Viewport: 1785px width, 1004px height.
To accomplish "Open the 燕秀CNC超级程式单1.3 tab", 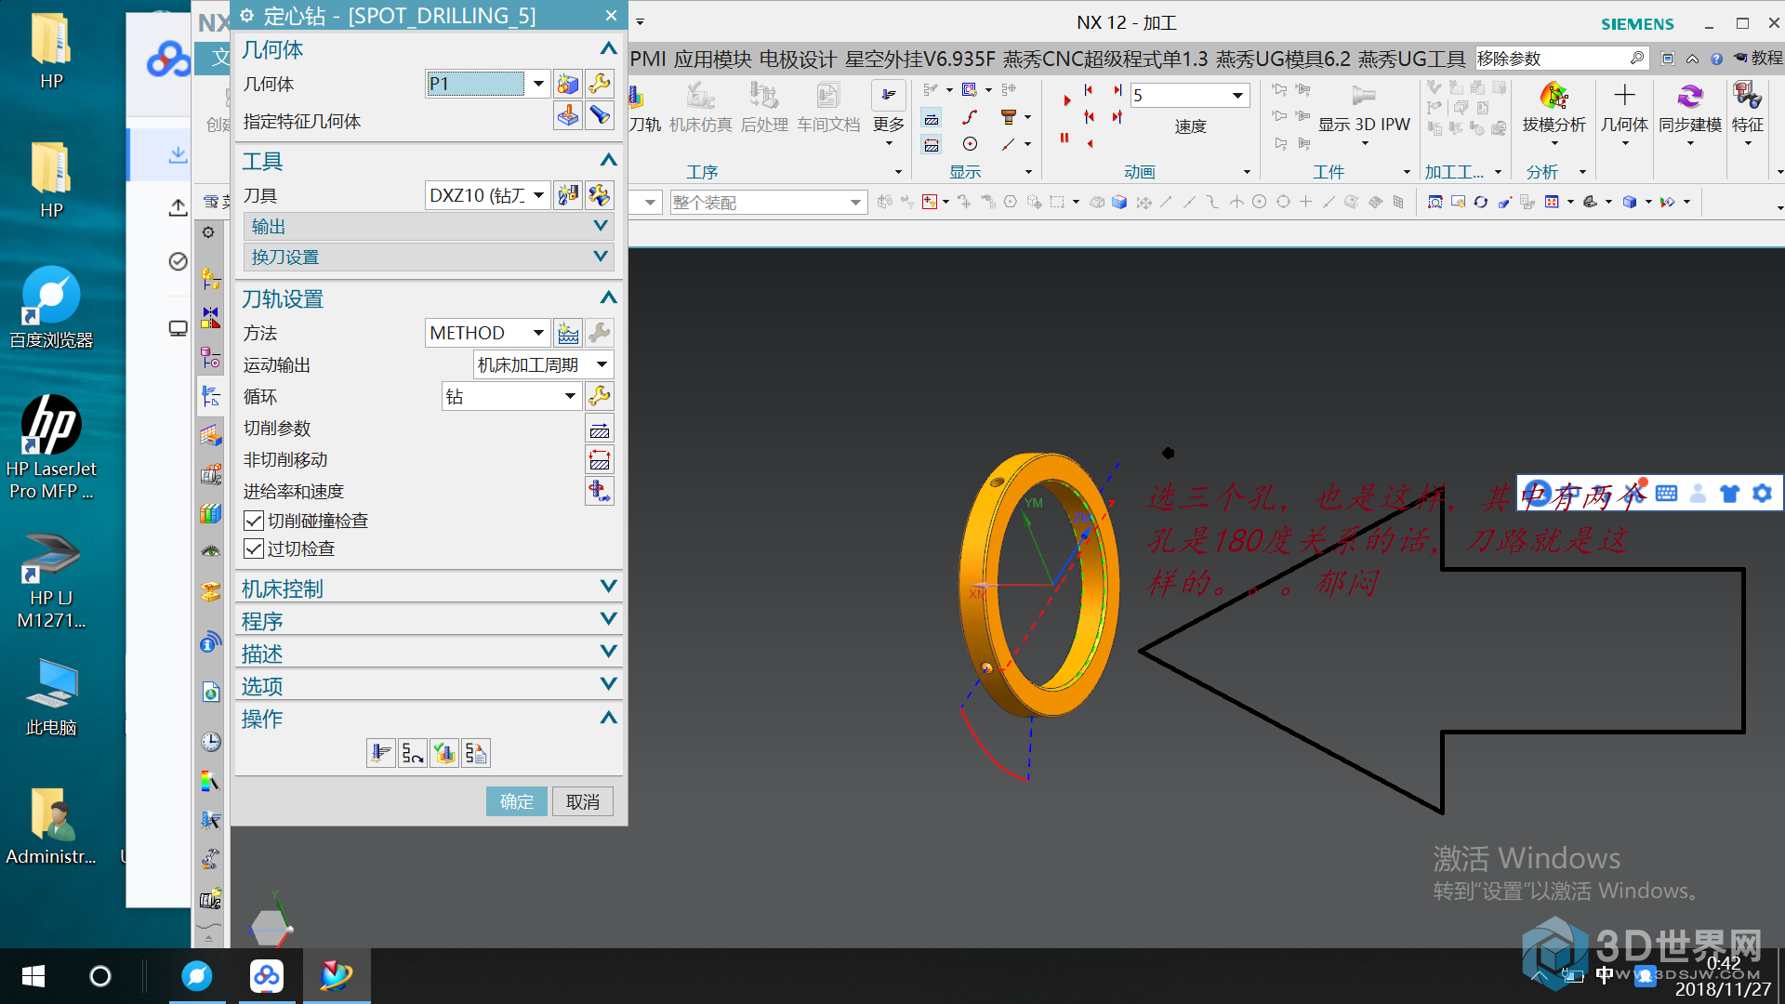I will [x=1105, y=59].
